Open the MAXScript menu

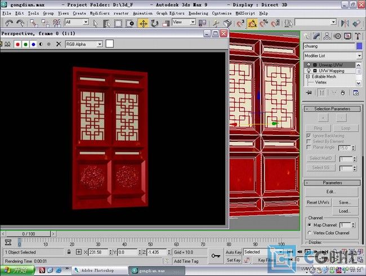tap(245, 14)
